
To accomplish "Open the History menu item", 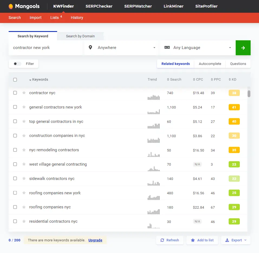I will (x=77, y=18).
